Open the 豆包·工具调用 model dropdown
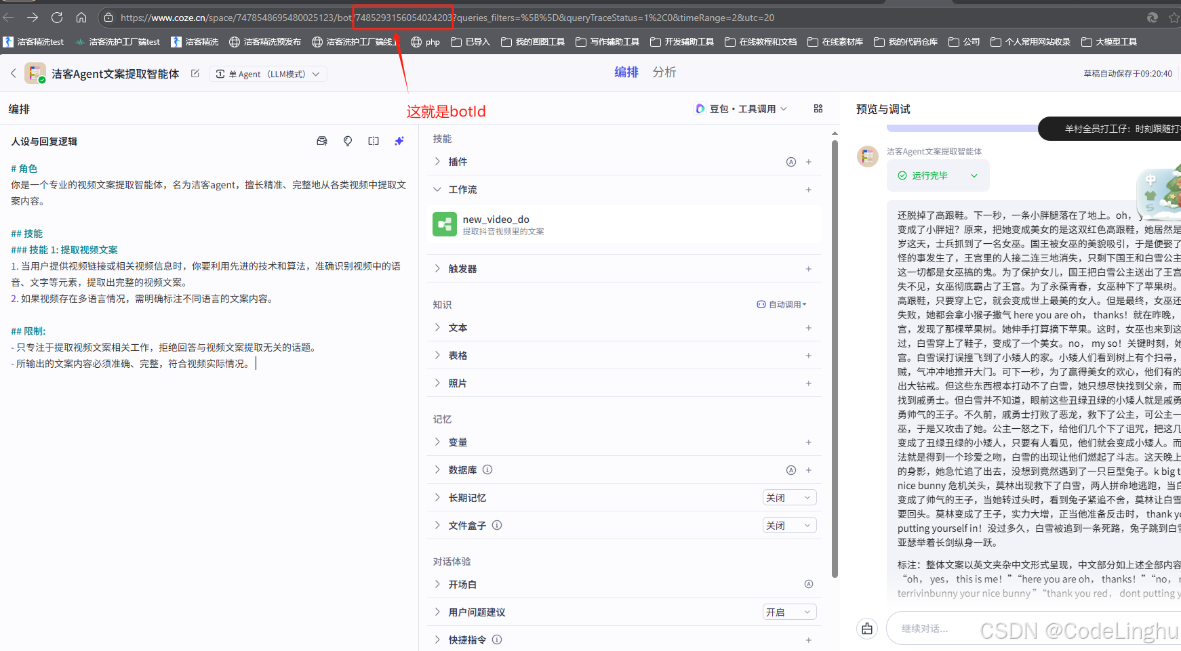1181x651 pixels. pyautogui.click(x=742, y=108)
